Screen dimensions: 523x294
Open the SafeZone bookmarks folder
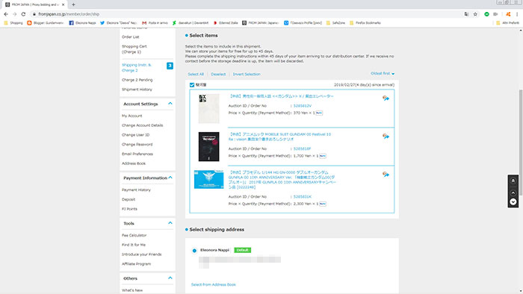(x=335, y=23)
